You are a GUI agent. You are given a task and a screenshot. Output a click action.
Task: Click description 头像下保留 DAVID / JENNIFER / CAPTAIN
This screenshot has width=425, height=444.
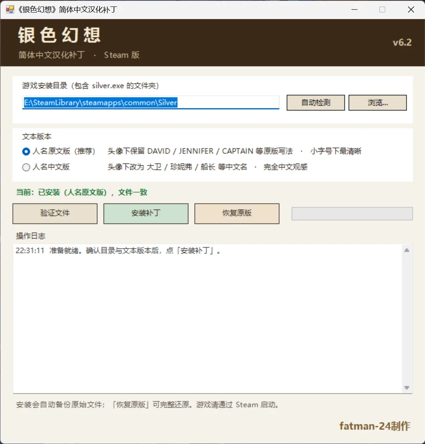(x=200, y=151)
